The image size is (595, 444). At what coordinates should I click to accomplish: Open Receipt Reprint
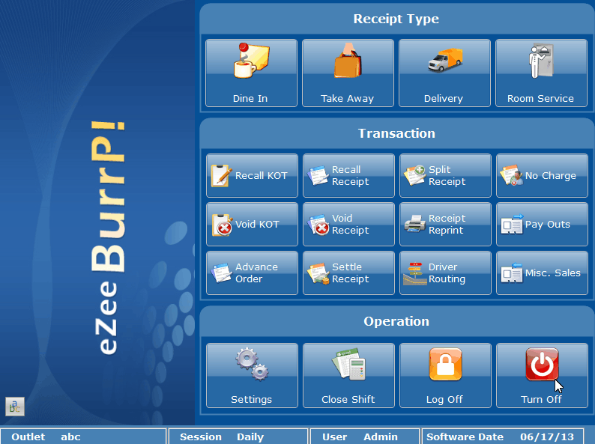445,225
